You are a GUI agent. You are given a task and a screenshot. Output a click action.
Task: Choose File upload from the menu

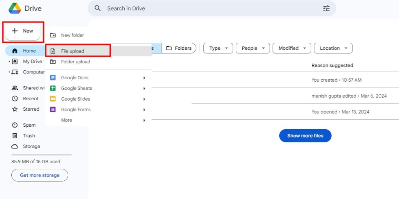click(x=98, y=51)
